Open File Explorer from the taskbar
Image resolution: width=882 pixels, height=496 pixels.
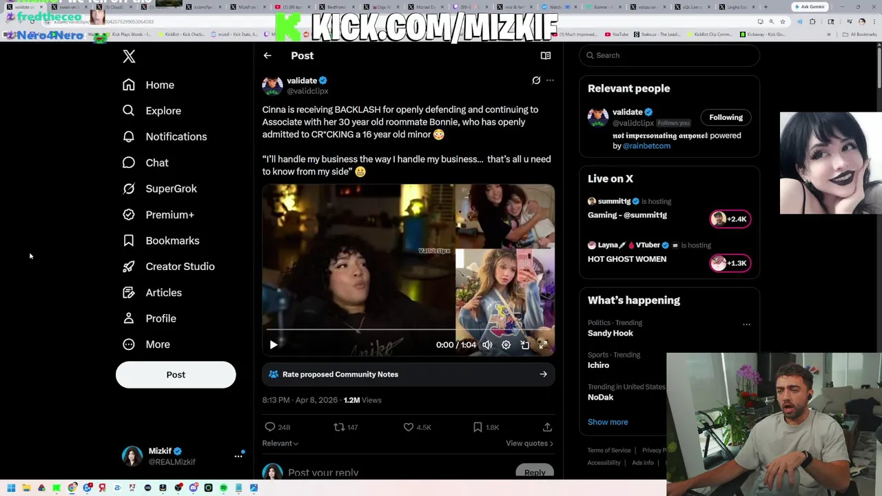pyautogui.click(x=26, y=488)
